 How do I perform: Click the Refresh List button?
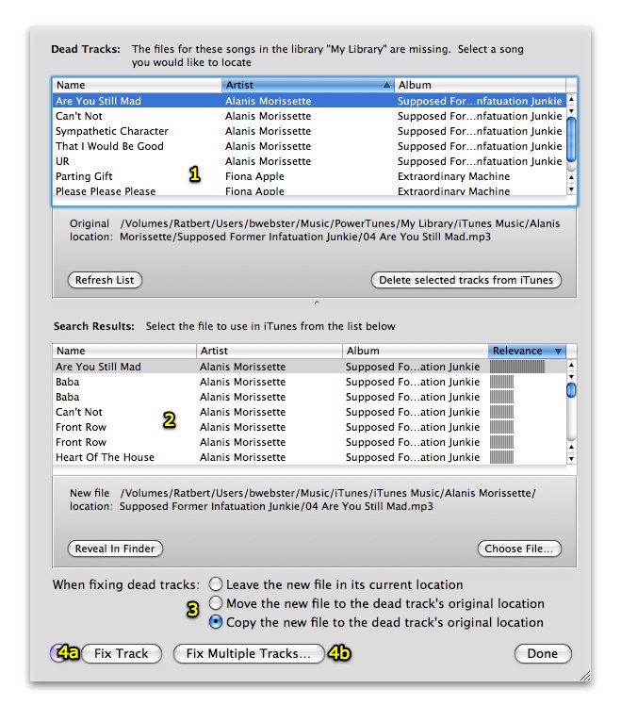105,280
